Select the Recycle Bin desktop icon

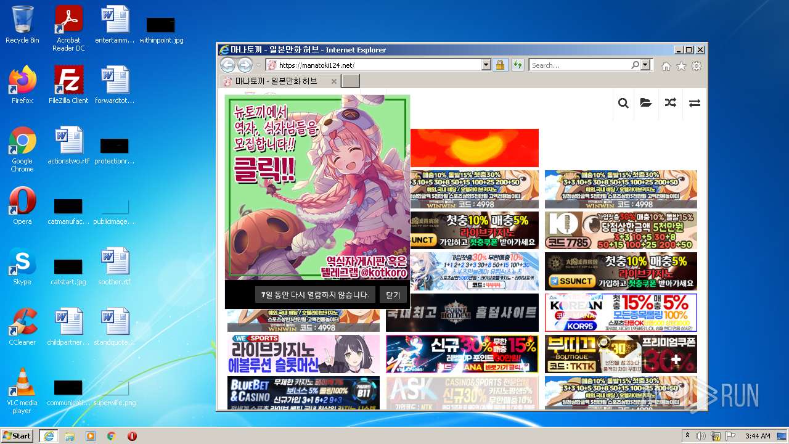(22, 25)
